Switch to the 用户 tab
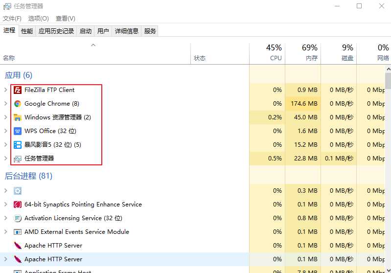Image resolution: width=391 pixels, height=273 pixels. [103, 31]
